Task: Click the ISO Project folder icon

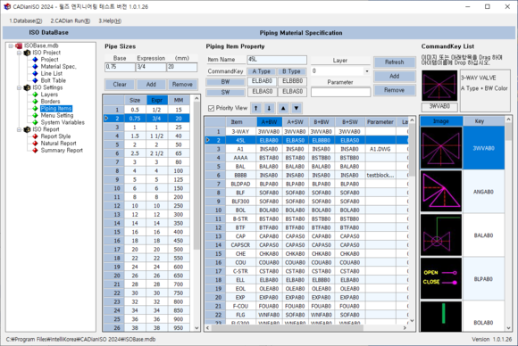Action: point(27,53)
